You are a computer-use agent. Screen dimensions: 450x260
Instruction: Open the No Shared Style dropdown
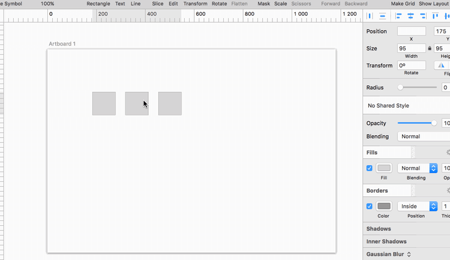(408, 106)
